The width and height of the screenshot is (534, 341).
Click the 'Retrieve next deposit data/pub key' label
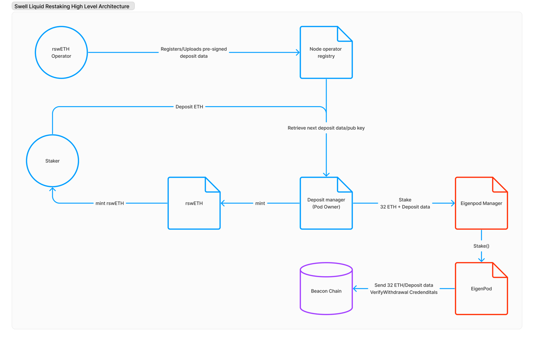coord(326,128)
